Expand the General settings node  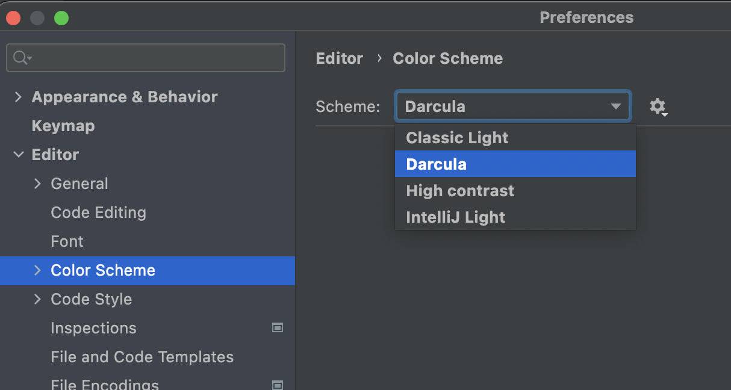click(37, 184)
